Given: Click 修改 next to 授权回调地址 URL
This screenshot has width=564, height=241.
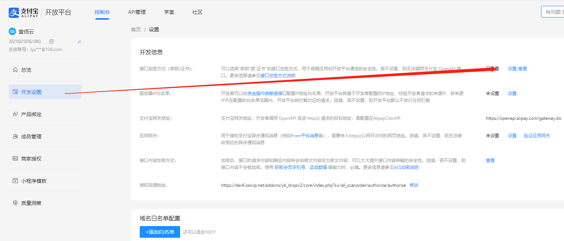Looking at the screenshot, I should tap(414, 185).
